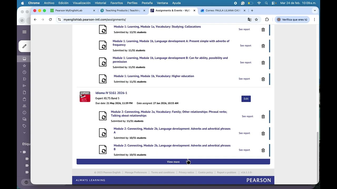This screenshot has width=337, height=189.
Task: Open the Wi-Fi status menu
Action: [x=259, y=3]
